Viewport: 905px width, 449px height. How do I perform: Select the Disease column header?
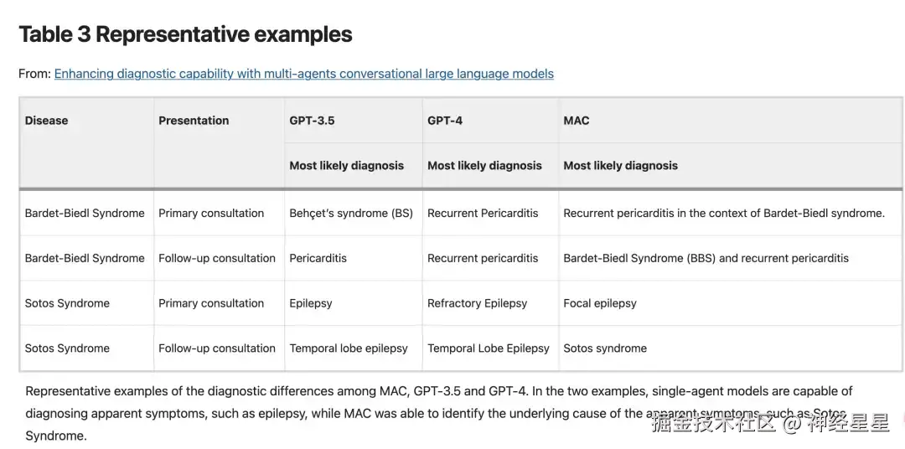pos(47,121)
